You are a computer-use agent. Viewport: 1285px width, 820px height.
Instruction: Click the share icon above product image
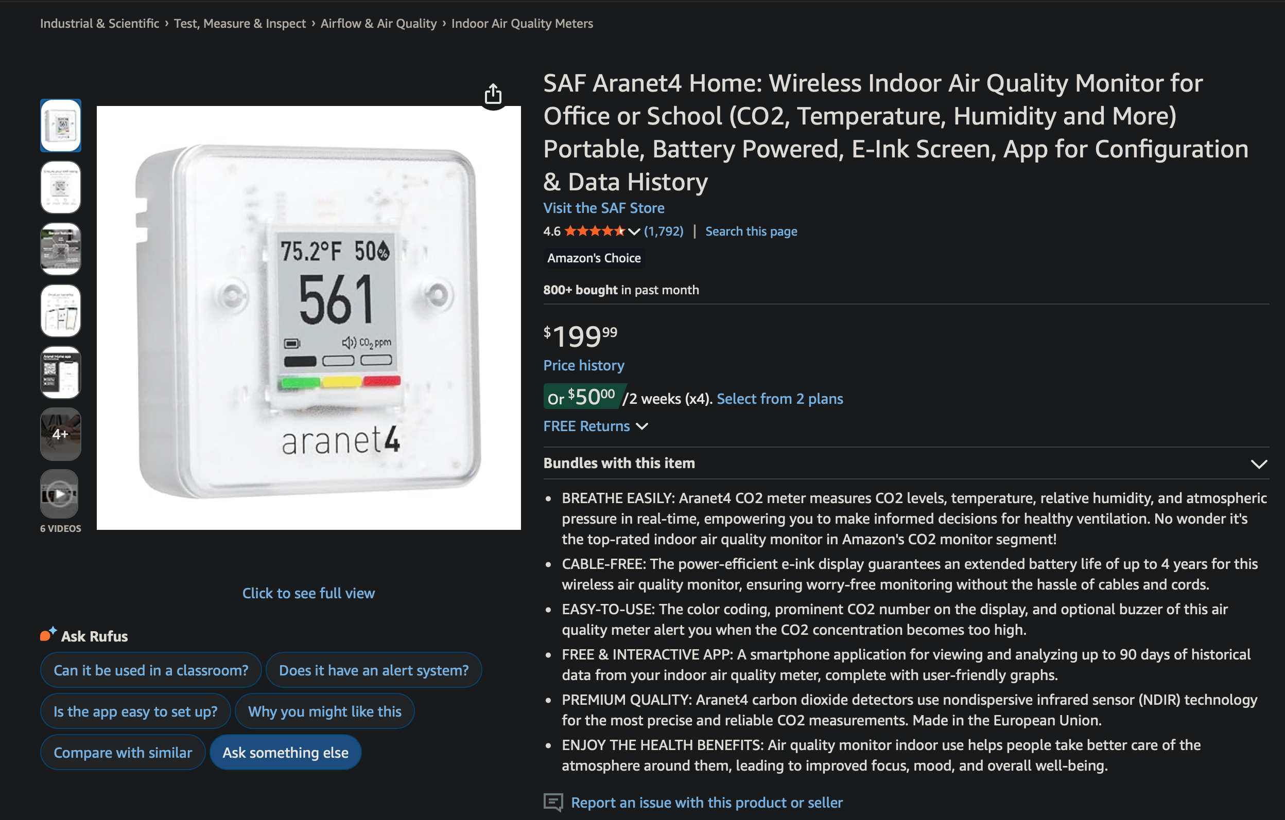click(493, 94)
